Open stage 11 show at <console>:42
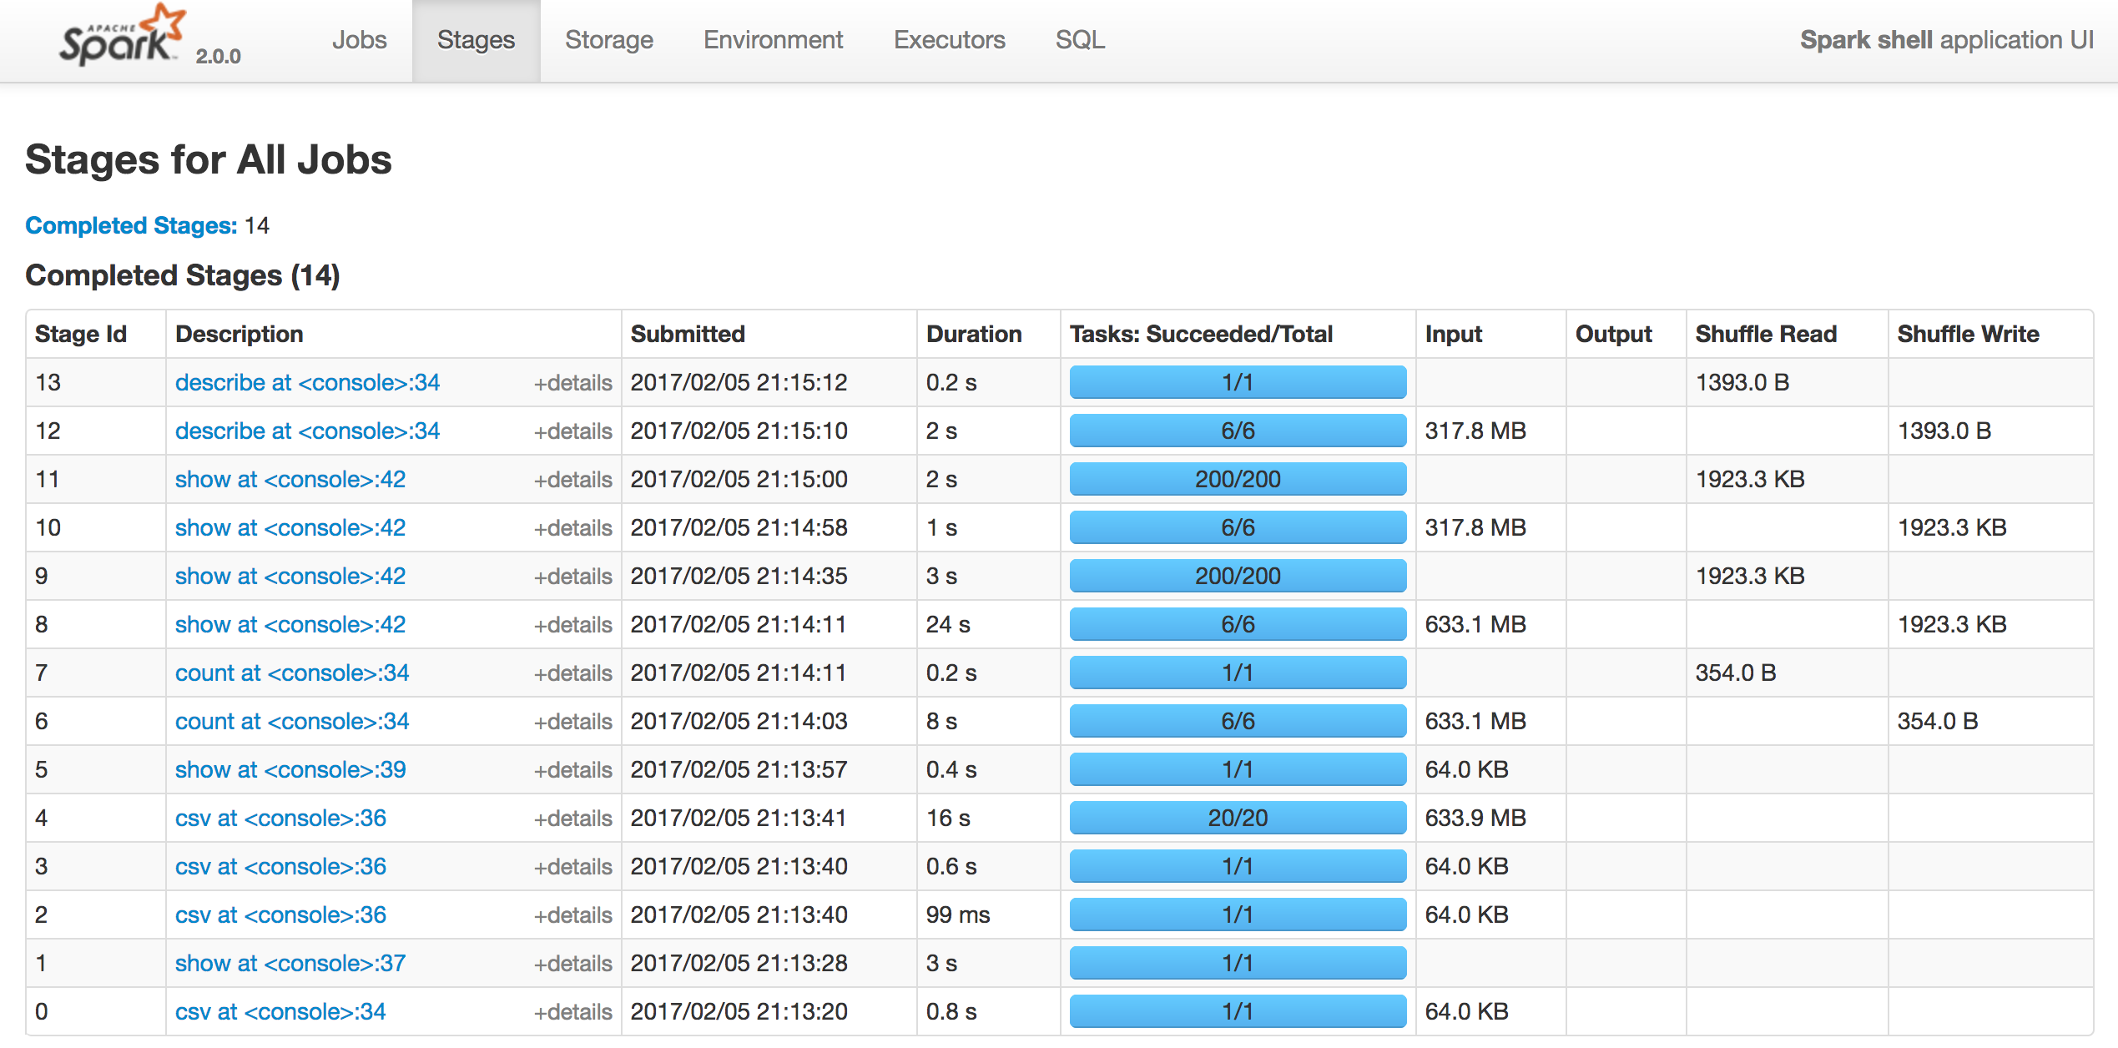 pos(290,479)
